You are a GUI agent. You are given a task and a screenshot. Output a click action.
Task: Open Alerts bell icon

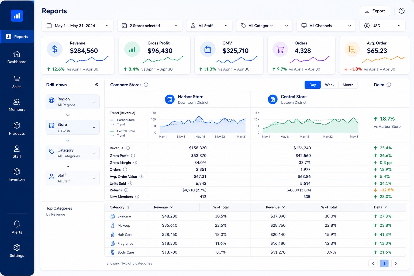click(x=17, y=224)
